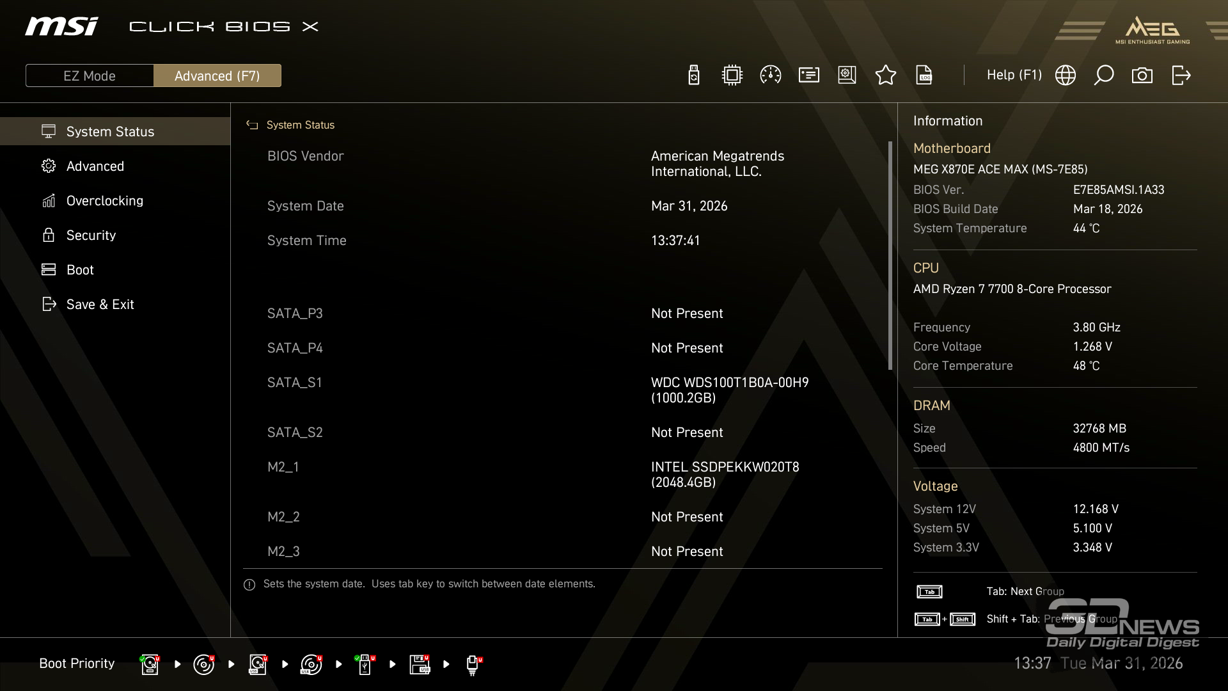Open Security section in sidebar
This screenshot has height=691, width=1228.
91,235
